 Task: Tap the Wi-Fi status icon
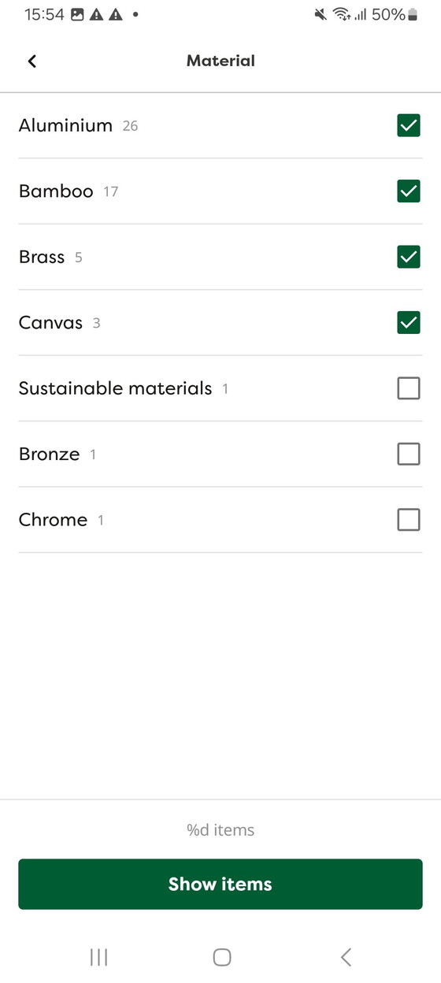tap(341, 14)
